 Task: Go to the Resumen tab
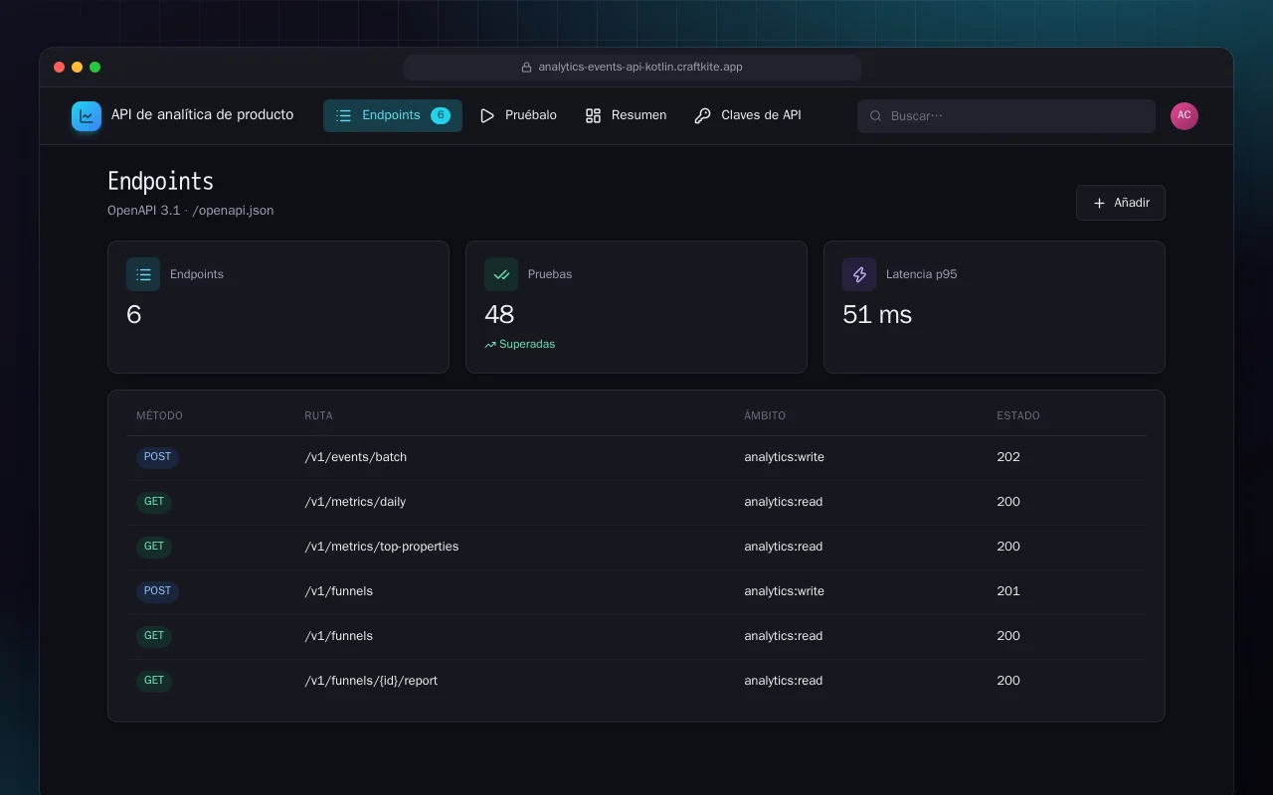626,115
